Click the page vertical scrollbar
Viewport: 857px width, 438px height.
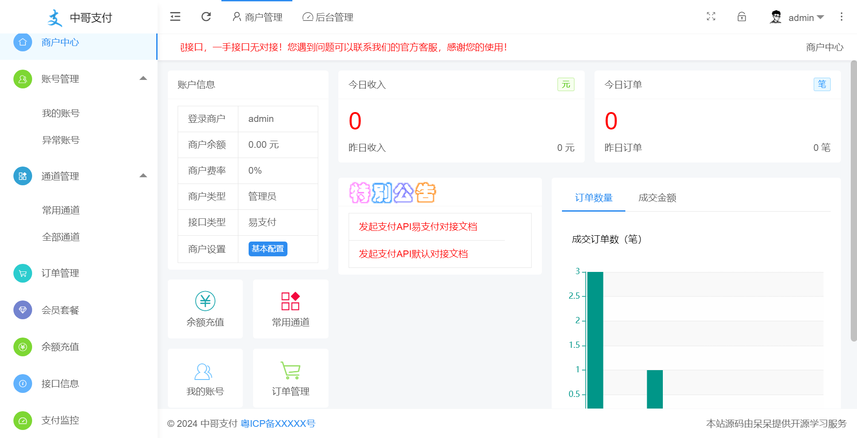(853, 201)
